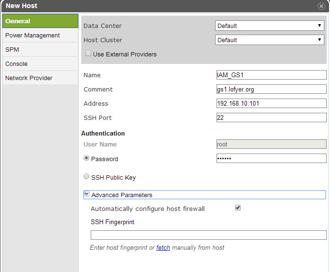Open the Network Provider tab
The width and height of the screenshot is (330, 272).
pos(40,78)
